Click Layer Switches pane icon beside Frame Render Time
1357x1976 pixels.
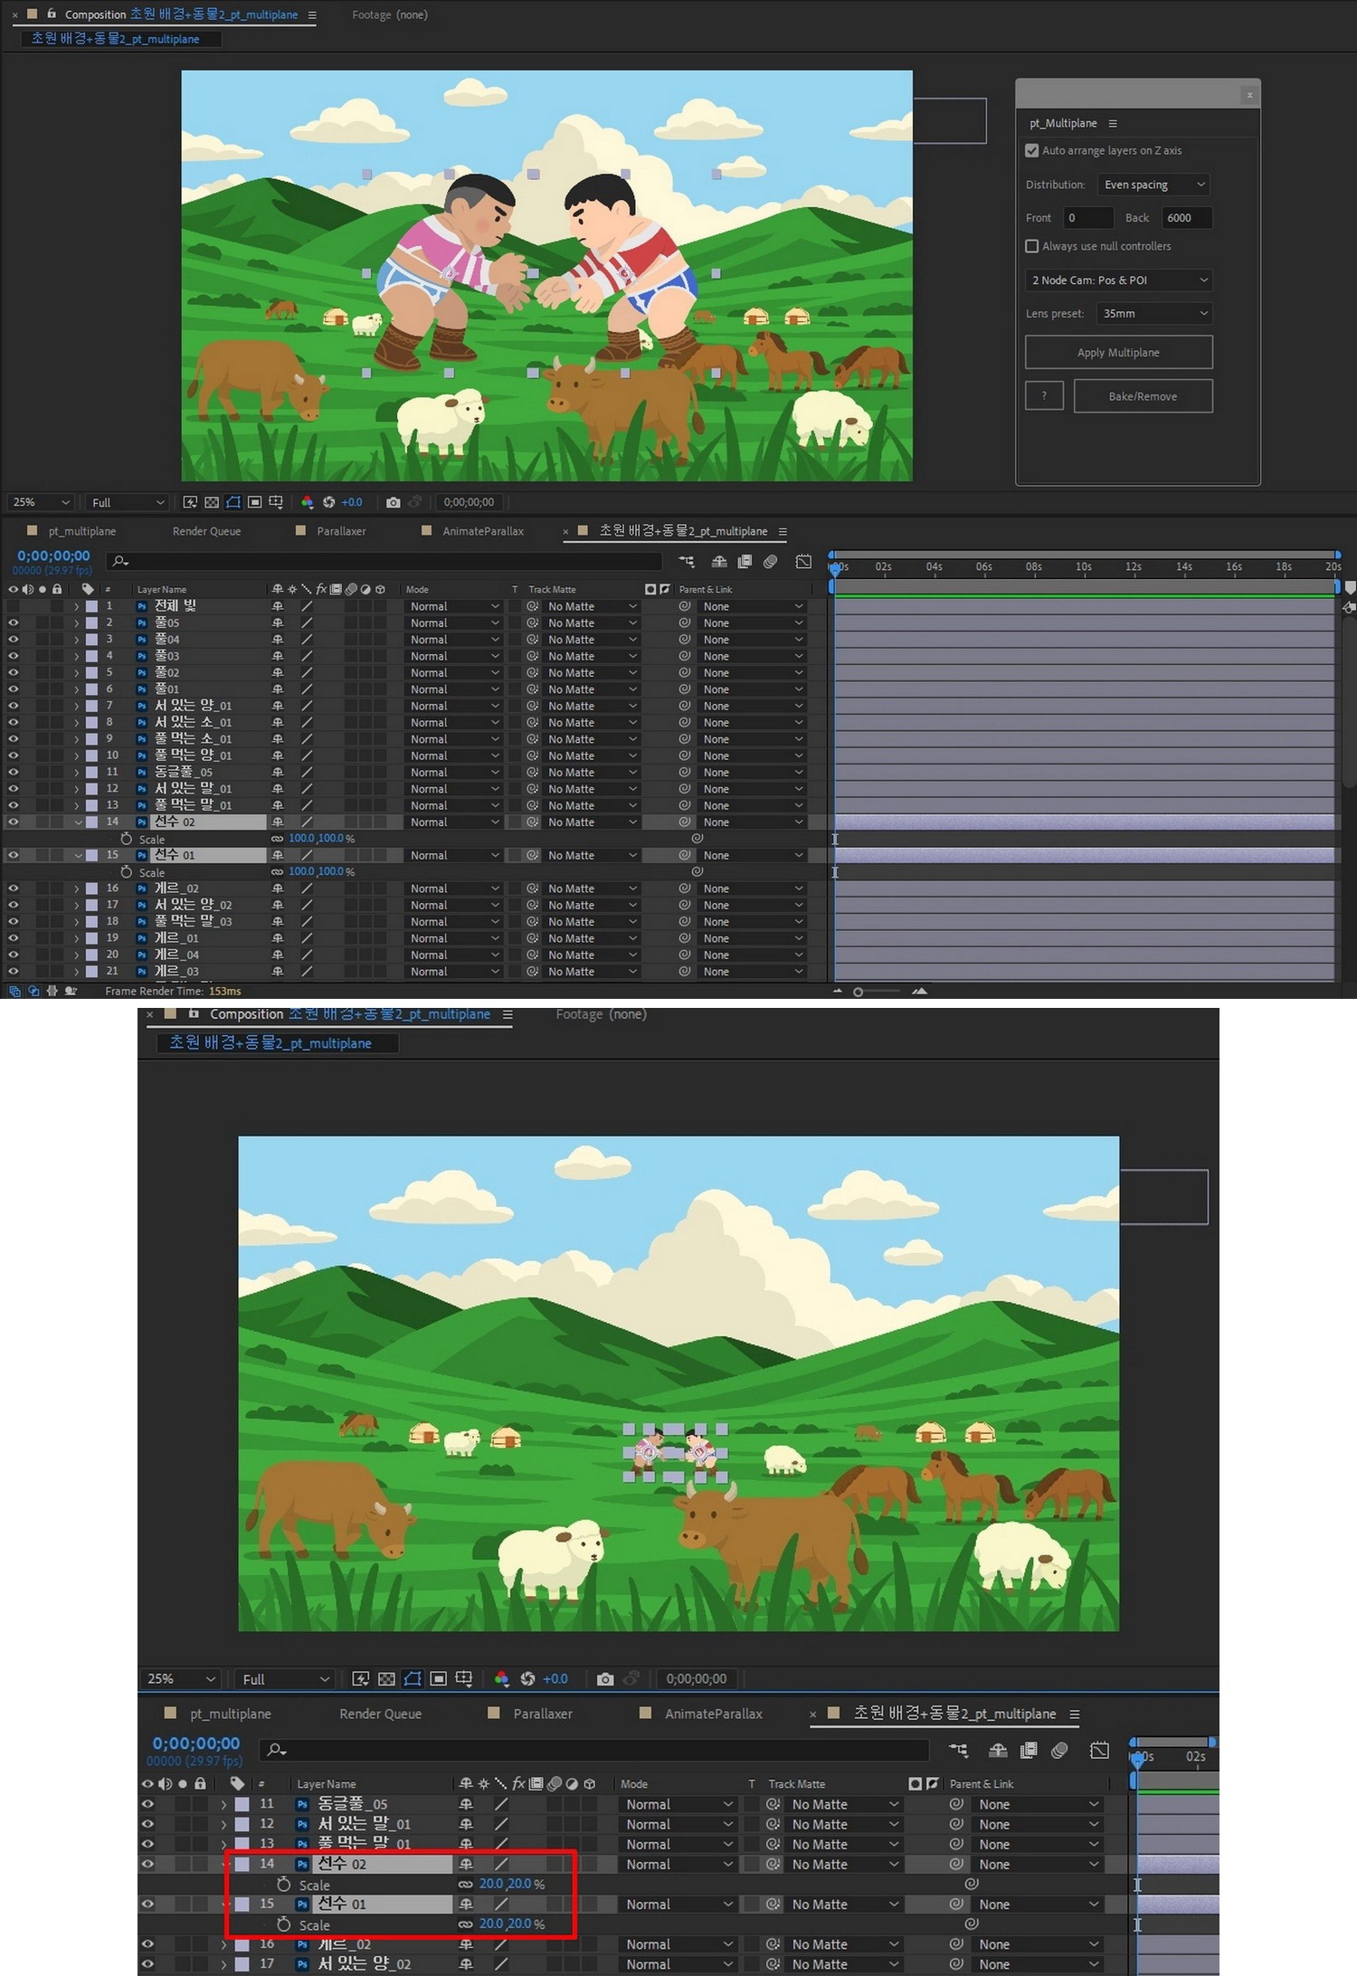[x=14, y=991]
